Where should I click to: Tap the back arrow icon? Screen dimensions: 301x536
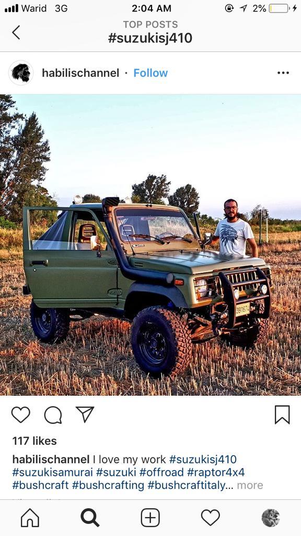click(x=16, y=32)
